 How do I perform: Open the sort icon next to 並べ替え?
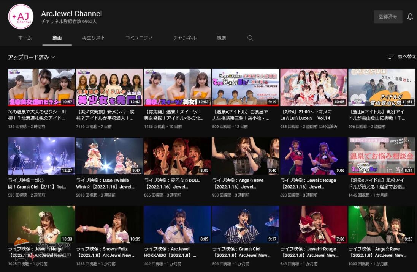(x=391, y=57)
